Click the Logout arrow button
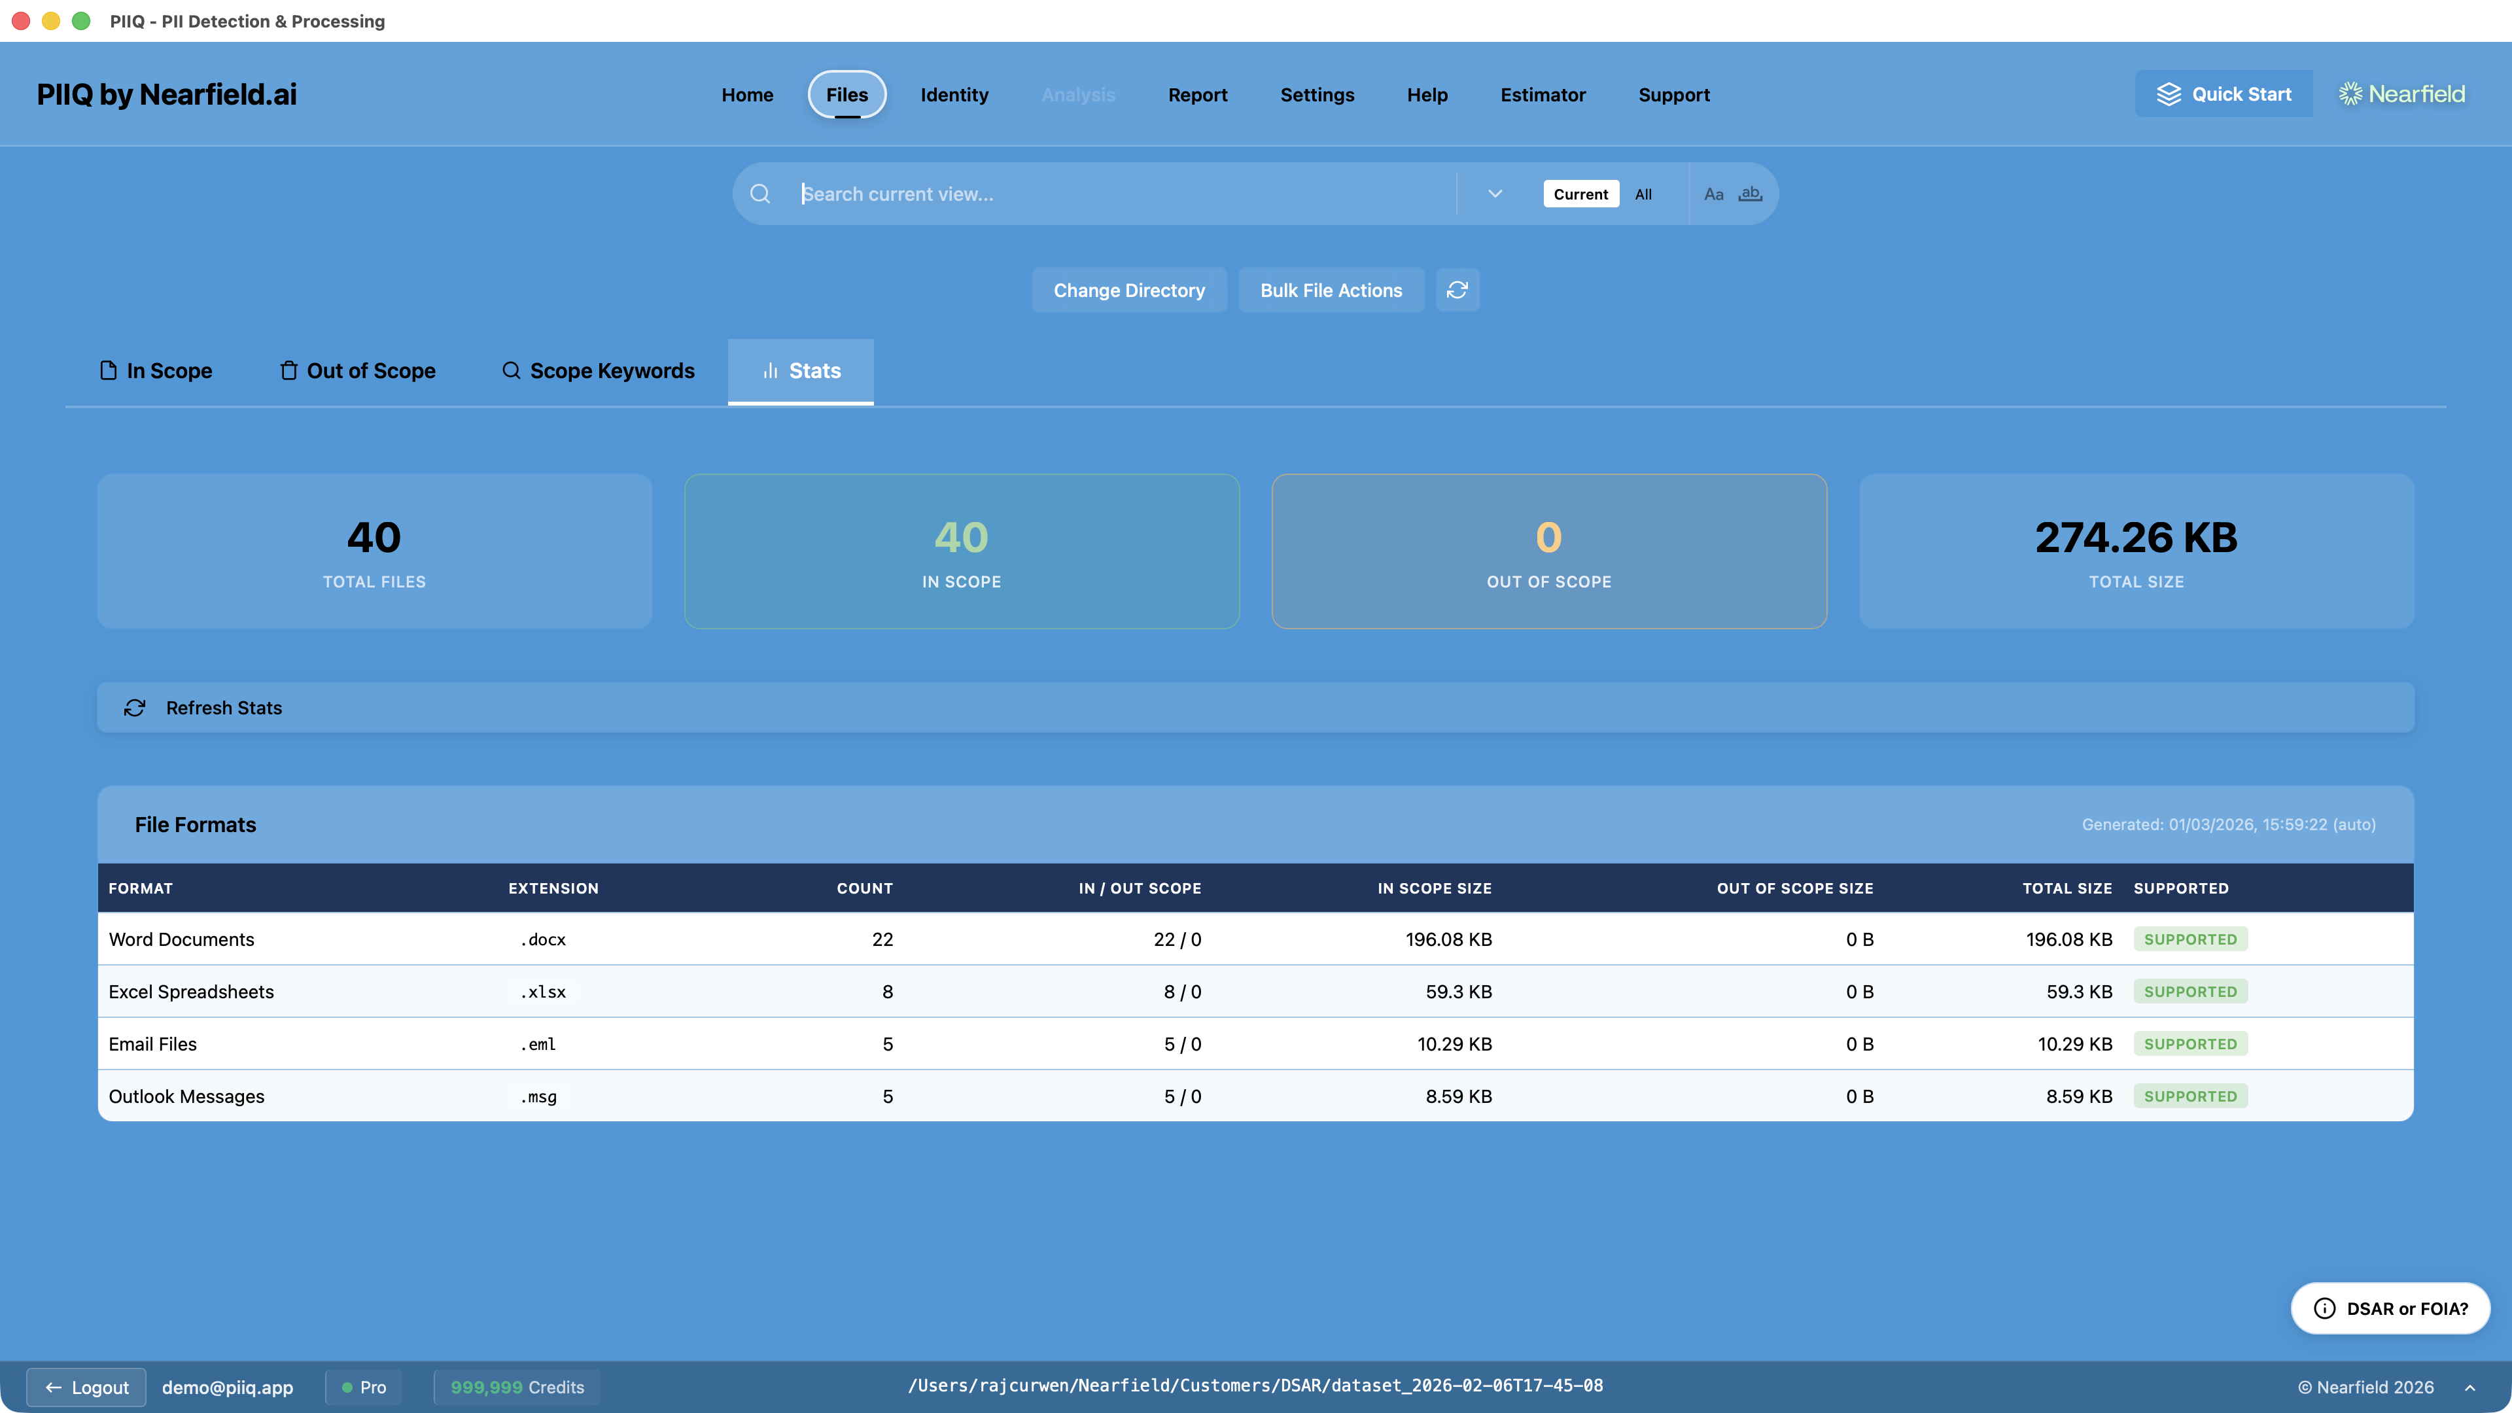 point(86,1387)
